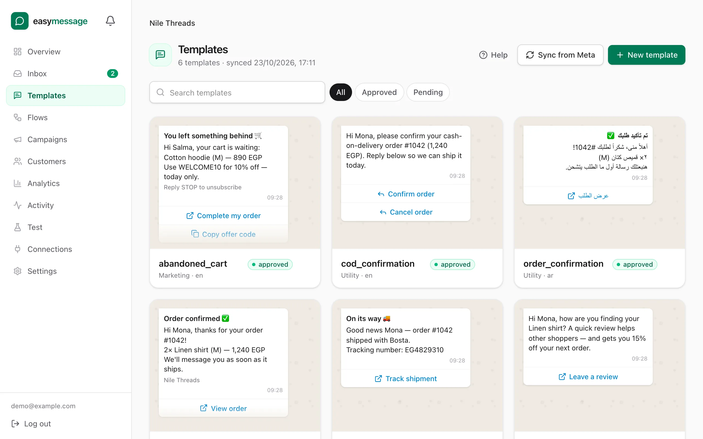Viewport: 703px width, 439px height.
Task: Click the Arabic عرض الطلب link
Action: pos(588,195)
